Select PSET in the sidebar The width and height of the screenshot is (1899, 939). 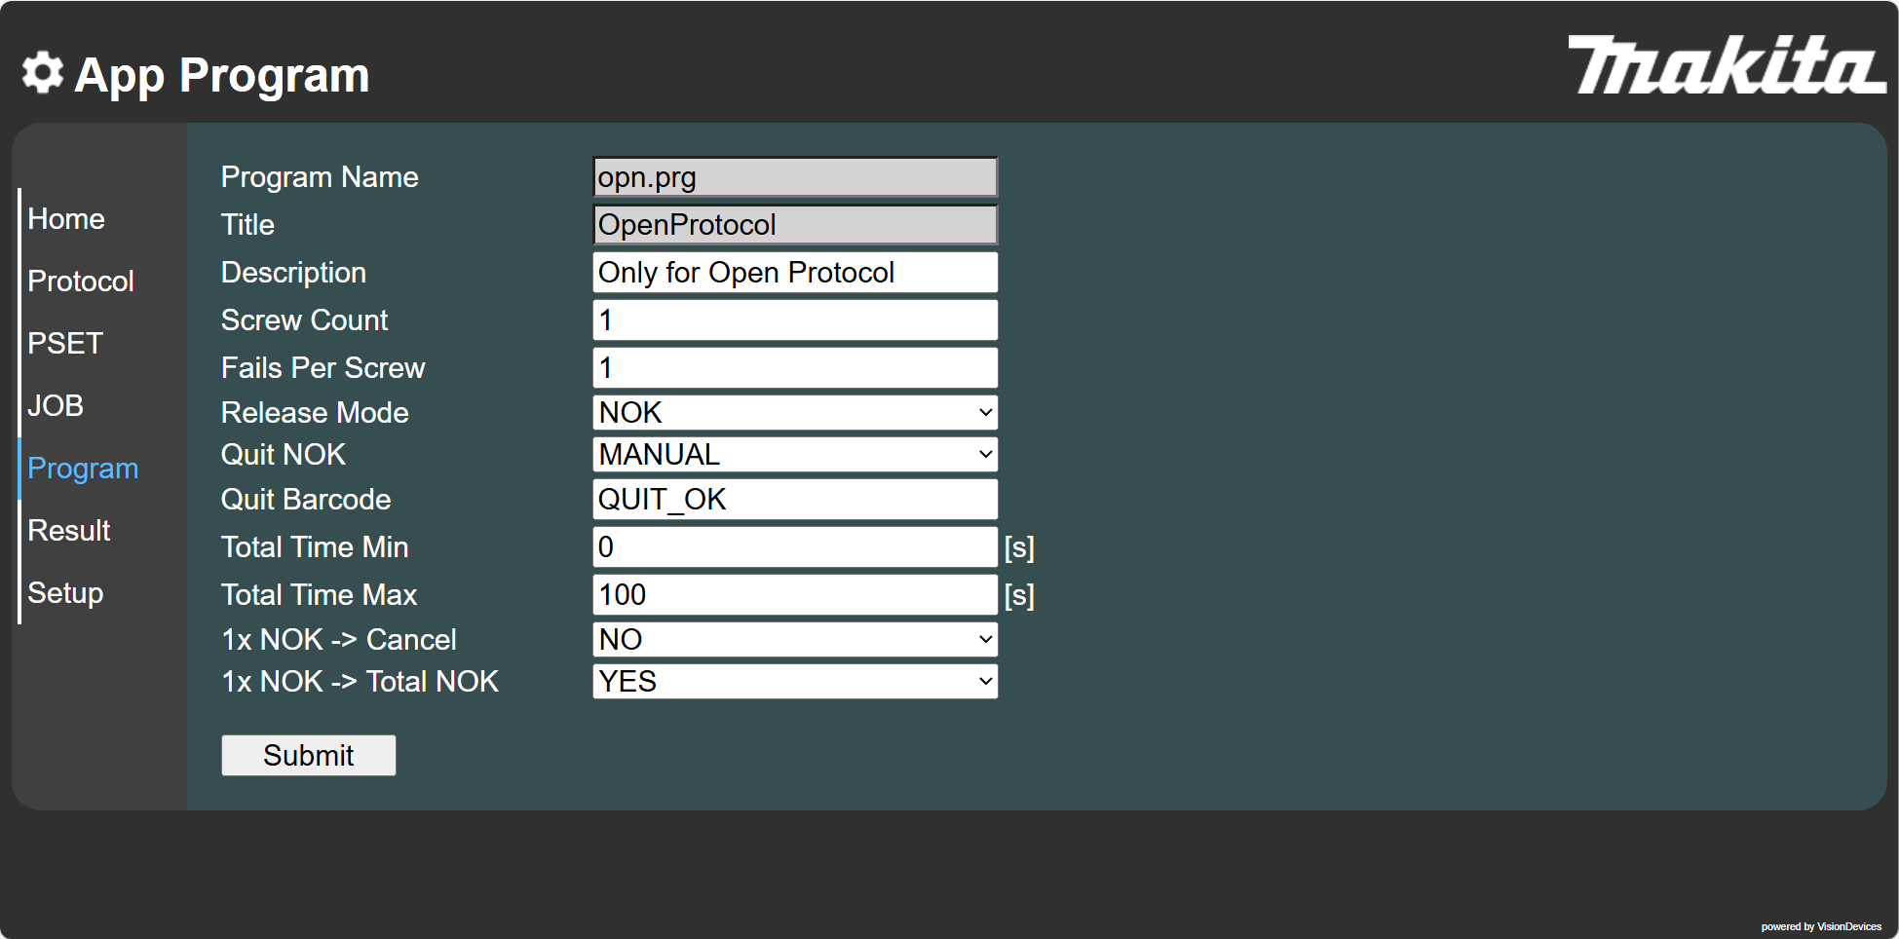(65, 344)
